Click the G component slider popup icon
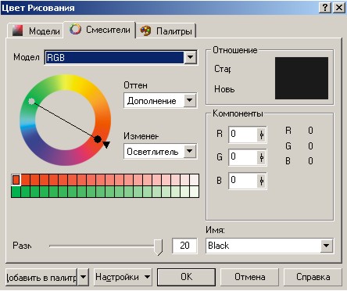 [x=261, y=157]
